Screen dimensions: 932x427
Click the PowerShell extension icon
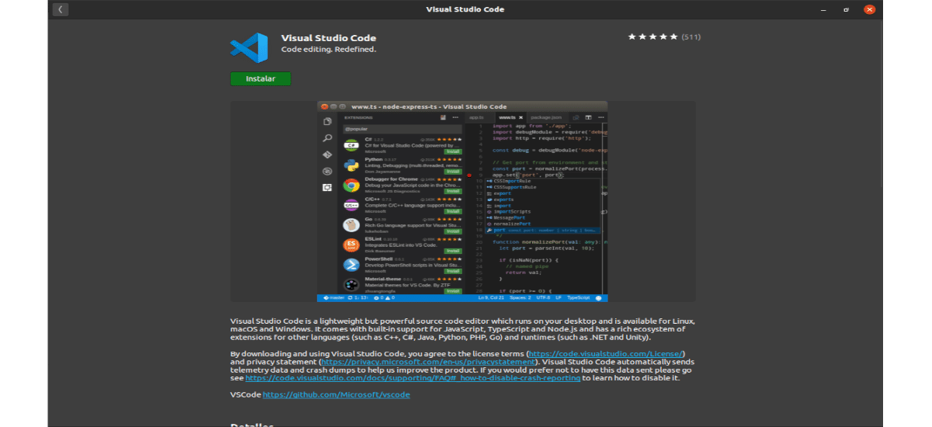click(x=351, y=266)
